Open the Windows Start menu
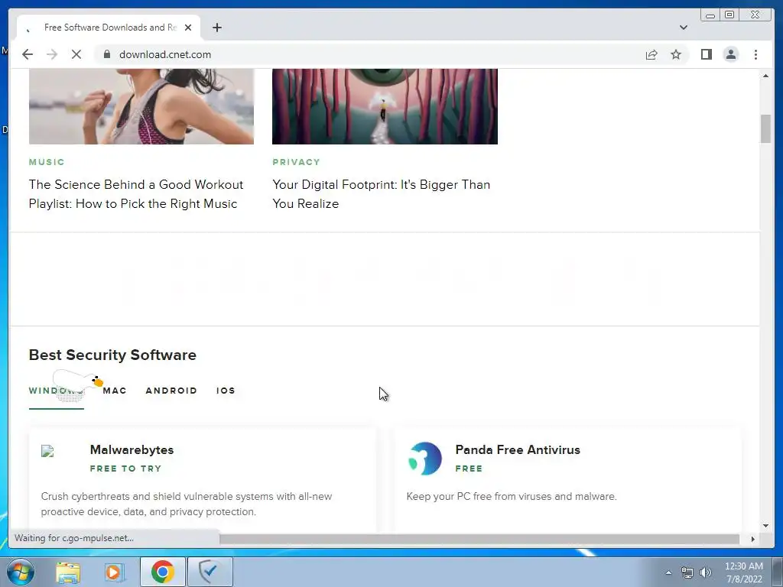 point(21,572)
